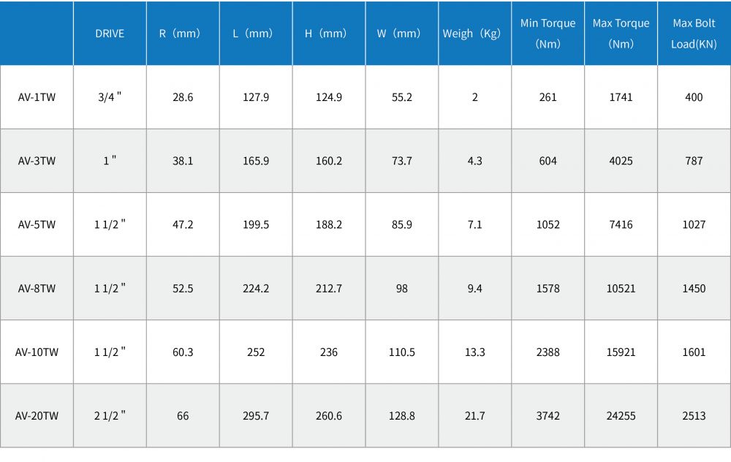Select the AV-20TW row label
Screen dimensions: 731x462
click(37, 415)
